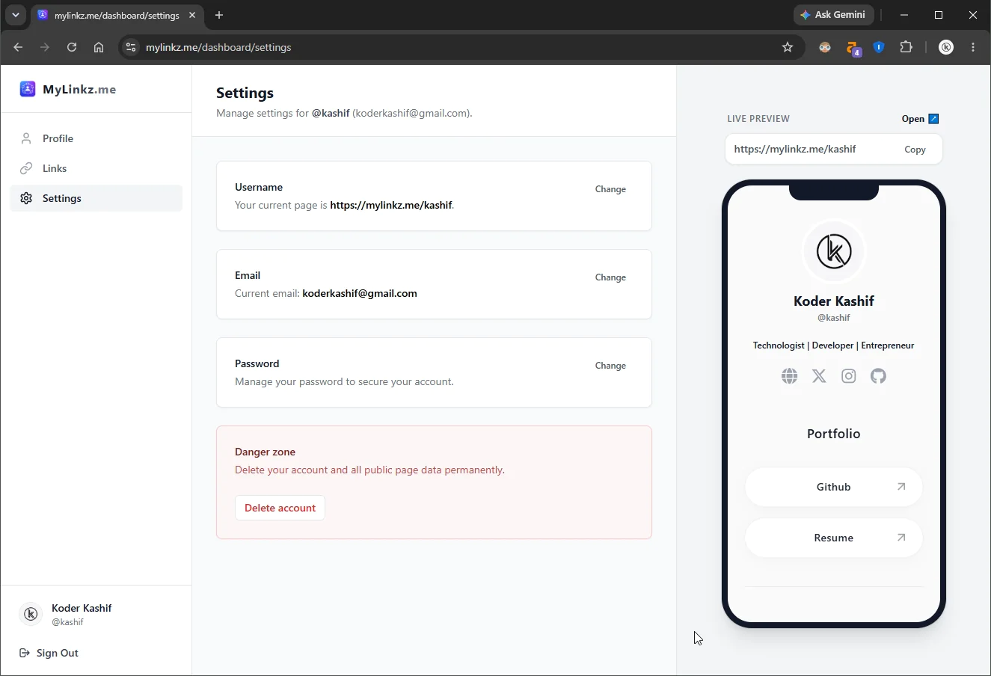Click Change for Username
The height and width of the screenshot is (676, 991).
click(x=610, y=189)
